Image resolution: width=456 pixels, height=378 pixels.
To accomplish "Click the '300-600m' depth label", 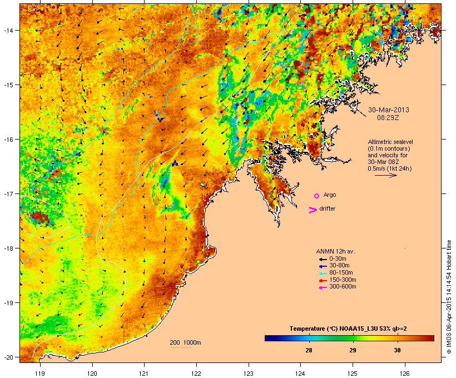I will pos(343,287).
